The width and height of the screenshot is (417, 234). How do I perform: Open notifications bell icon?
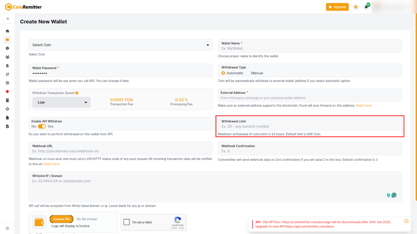[366, 7]
